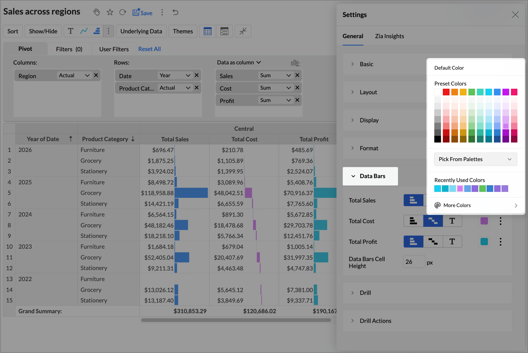This screenshot has width=528, height=353.
Task: Click the tag icon beside the title
Action: coord(96,12)
